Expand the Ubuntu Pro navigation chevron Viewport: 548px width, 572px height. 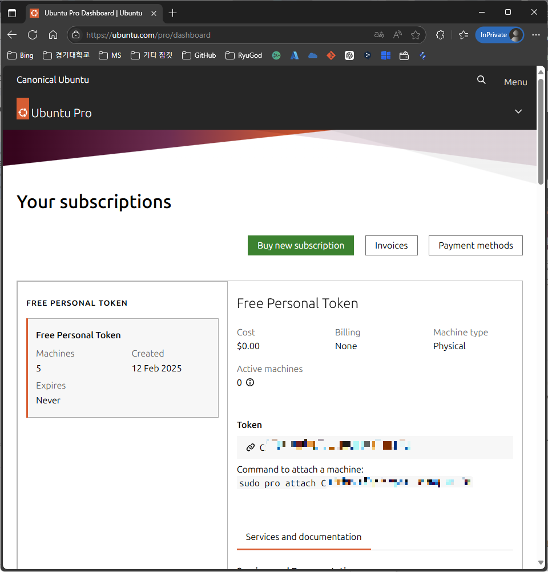[518, 111]
